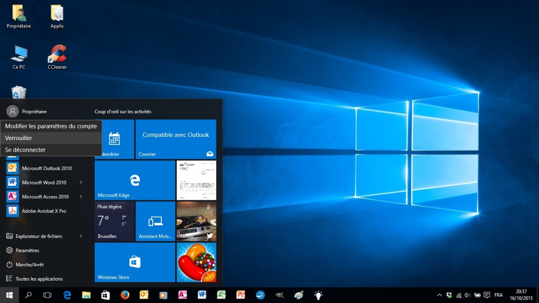This screenshot has width=539, height=303.
Task: Open Outlook from the taskbar
Action: tap(144, 295)
